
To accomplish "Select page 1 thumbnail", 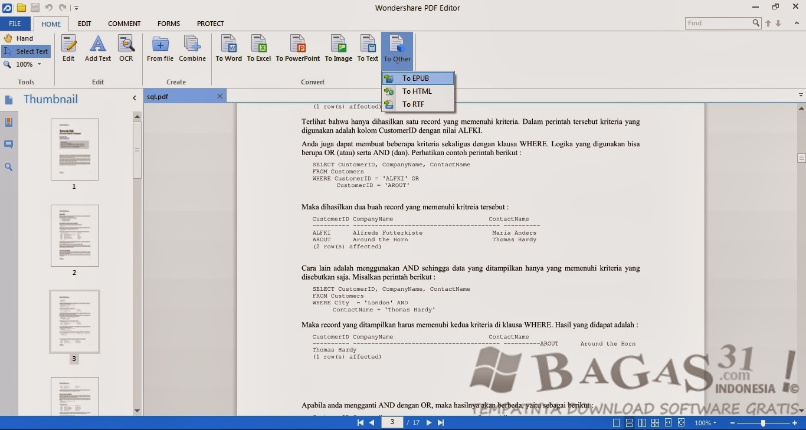I will [75, 149].
